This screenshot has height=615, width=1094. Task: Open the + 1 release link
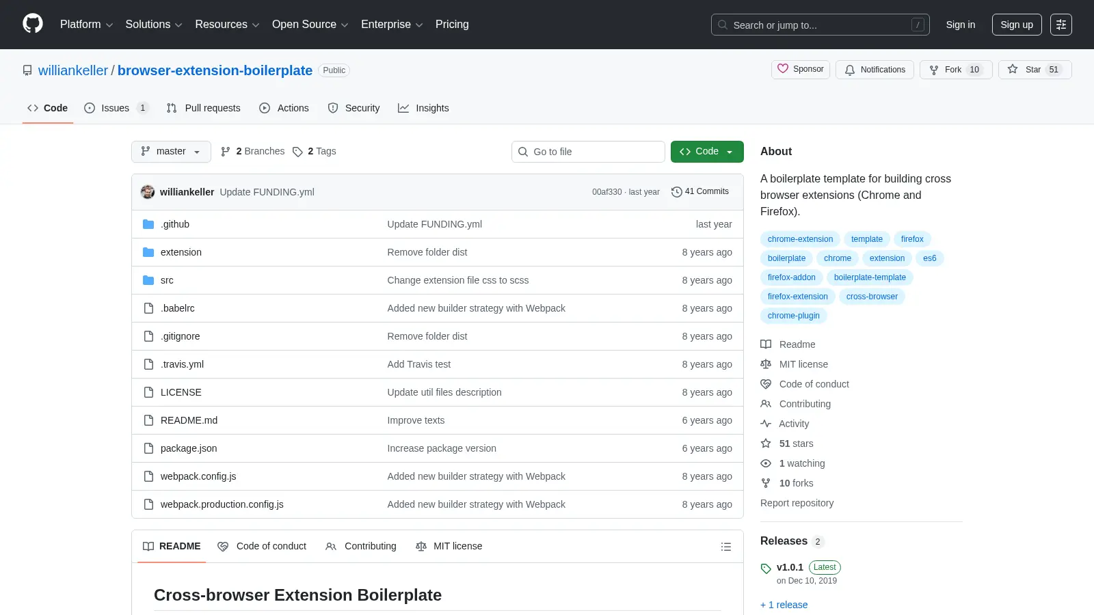[784, 605]
